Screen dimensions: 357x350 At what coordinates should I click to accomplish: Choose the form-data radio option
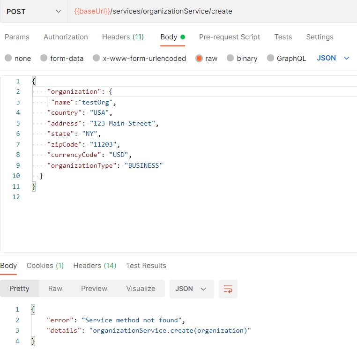pyautogui.click(x=44, y=59)
